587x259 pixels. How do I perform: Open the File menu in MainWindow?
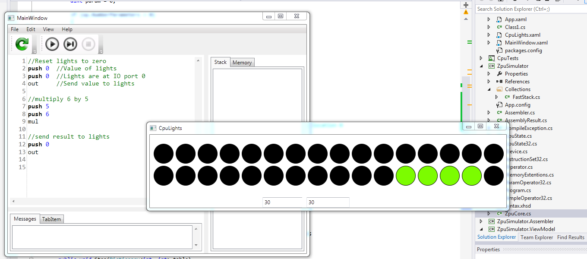pyautogui.click(x=15, y=29)
